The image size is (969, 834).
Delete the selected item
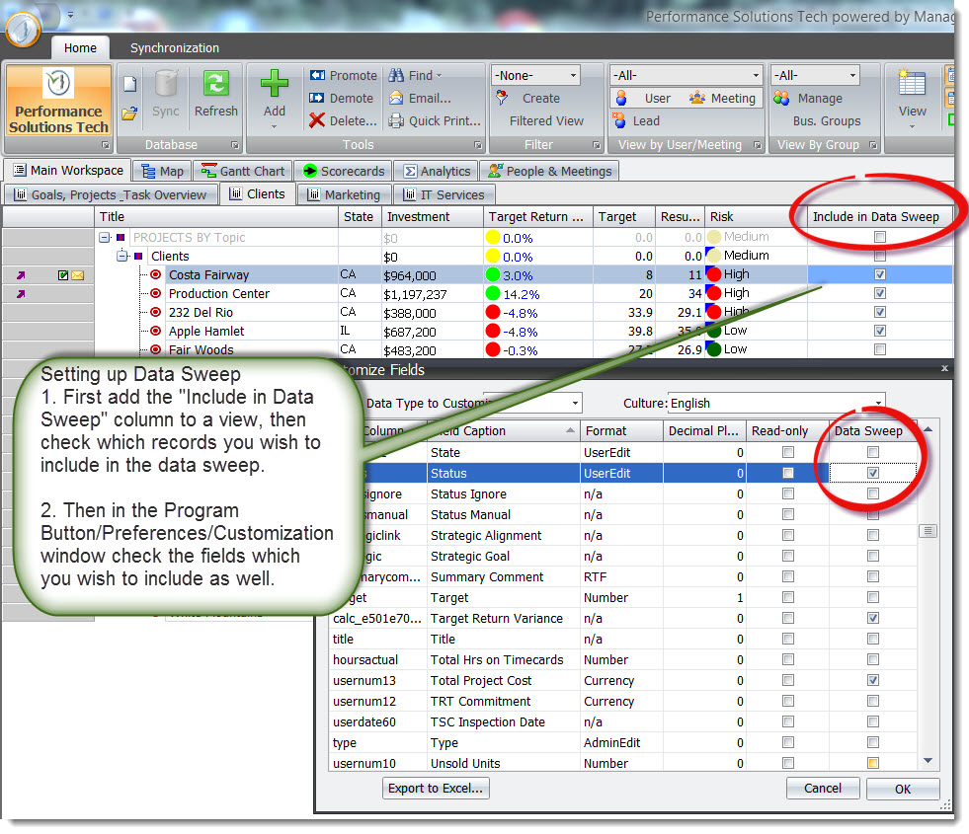(x=343, y=121)
